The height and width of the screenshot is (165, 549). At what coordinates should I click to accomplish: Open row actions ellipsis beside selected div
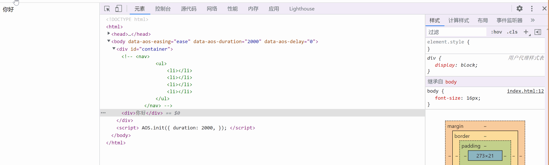(x=103, y=113)
